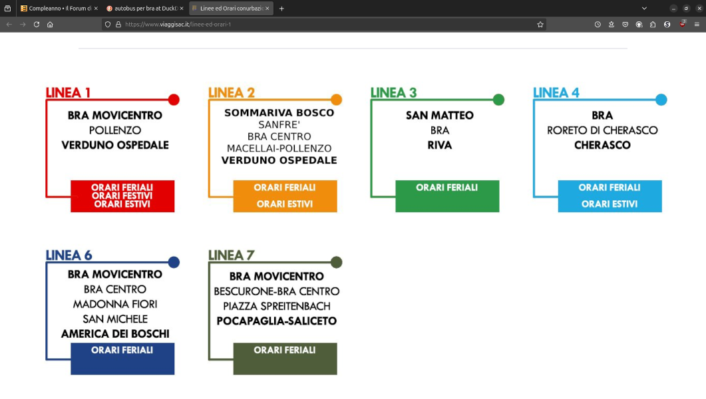Click the viaggisac.it address bar

319,24
